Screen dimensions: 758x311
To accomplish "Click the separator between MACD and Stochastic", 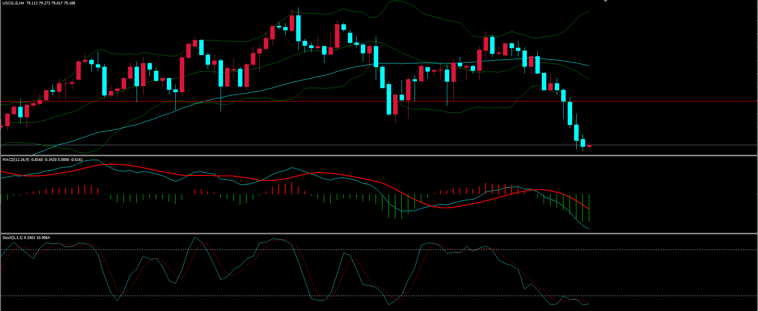I will 379,233.
